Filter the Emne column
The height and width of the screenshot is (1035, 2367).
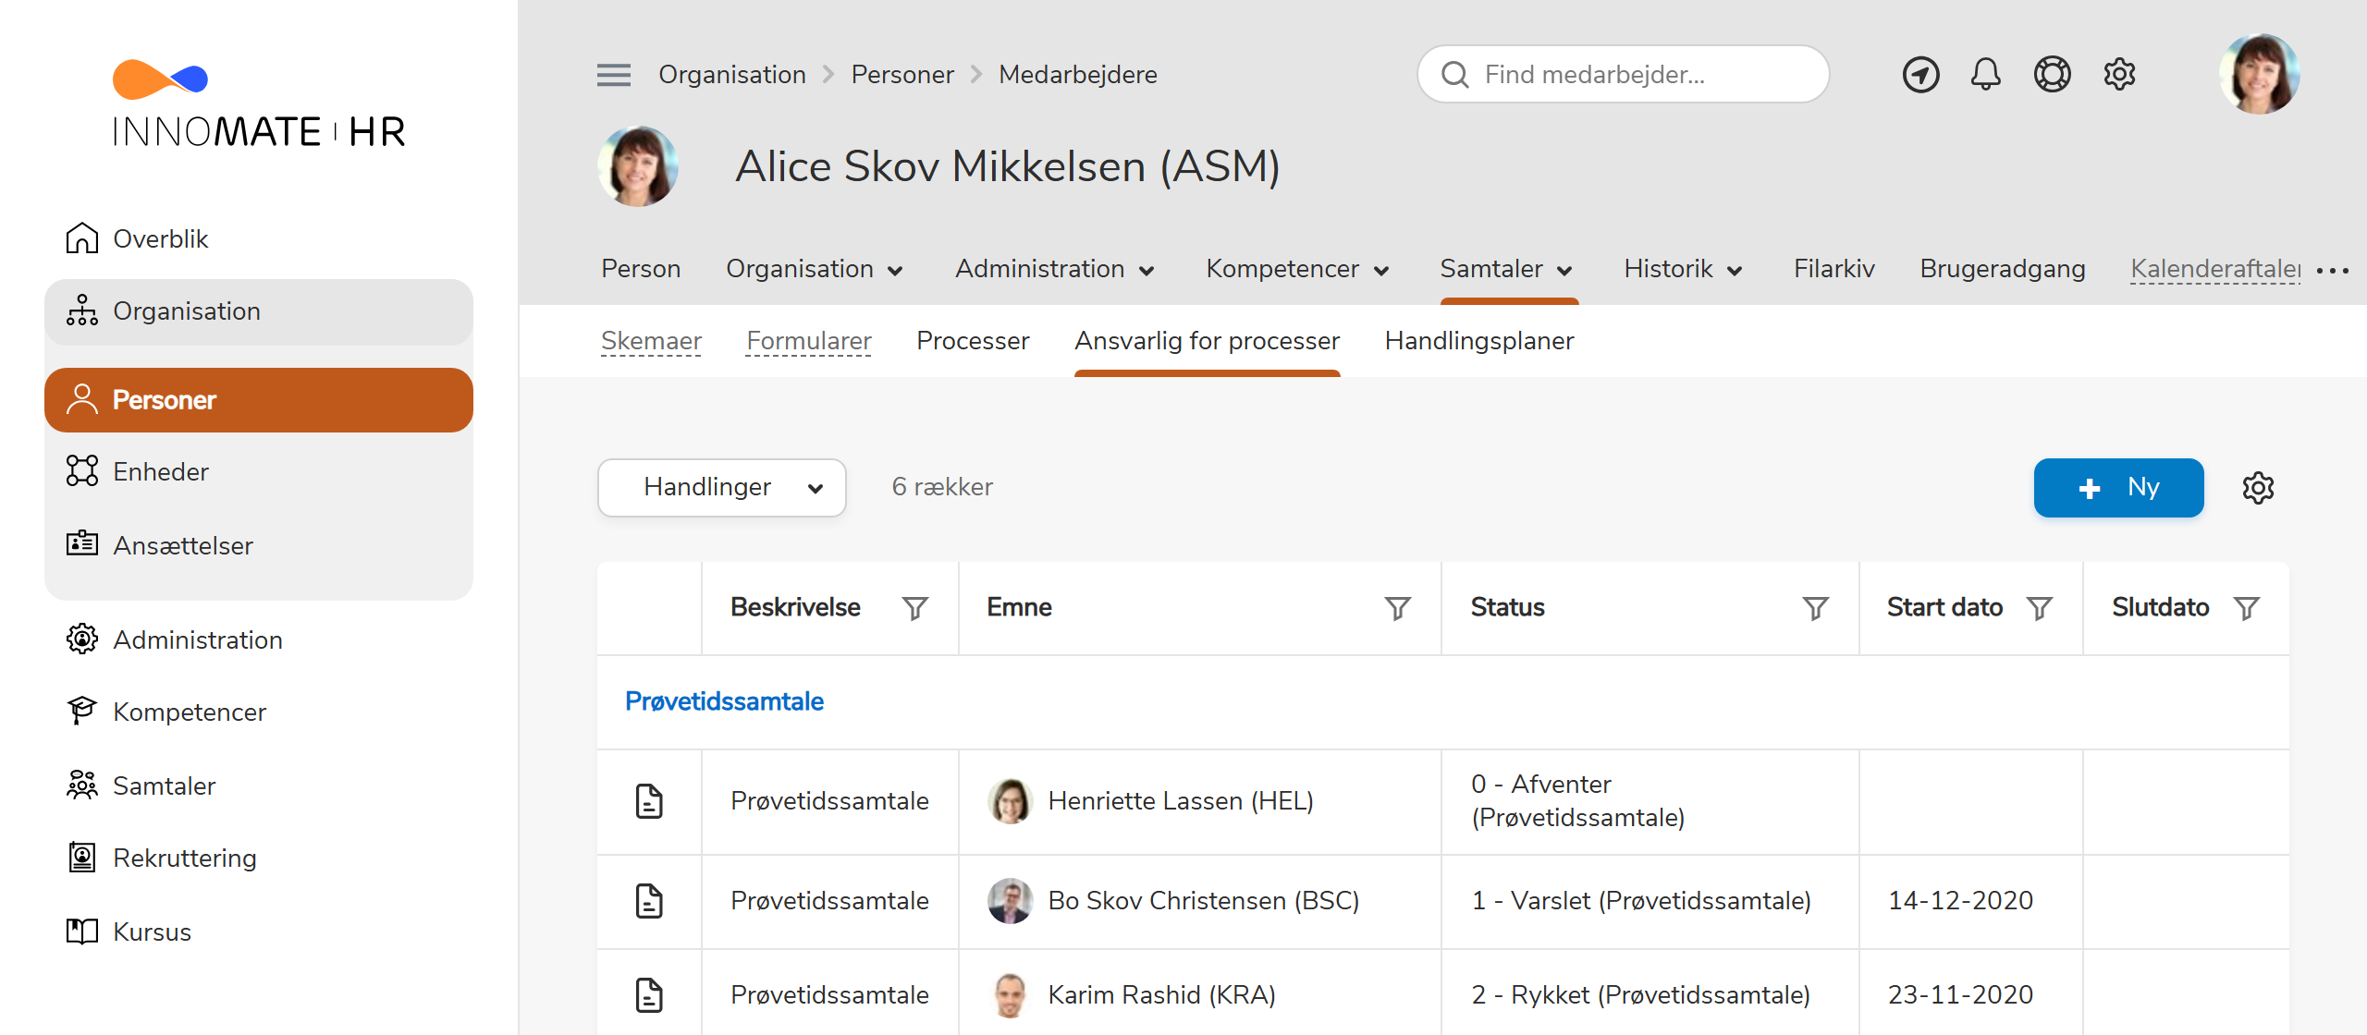1398,608
